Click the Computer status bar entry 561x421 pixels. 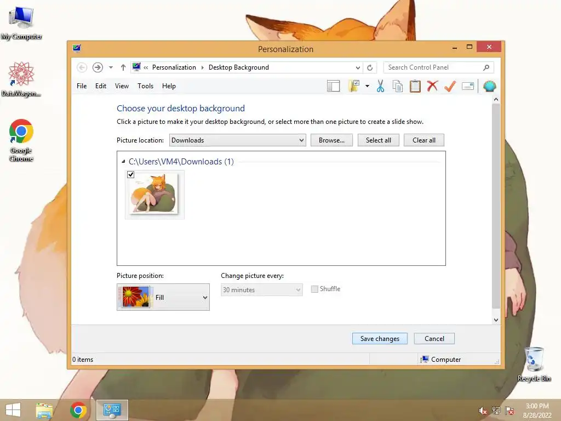(x=441, y=360)
